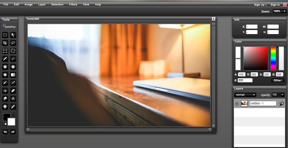Open the Filters menu
The width and height of the screenshot is (288, 148).
(73, 4)
